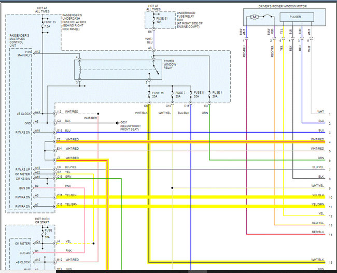Click connector label E14
This screenshot has width=337, height=273.
click(59, 149)
